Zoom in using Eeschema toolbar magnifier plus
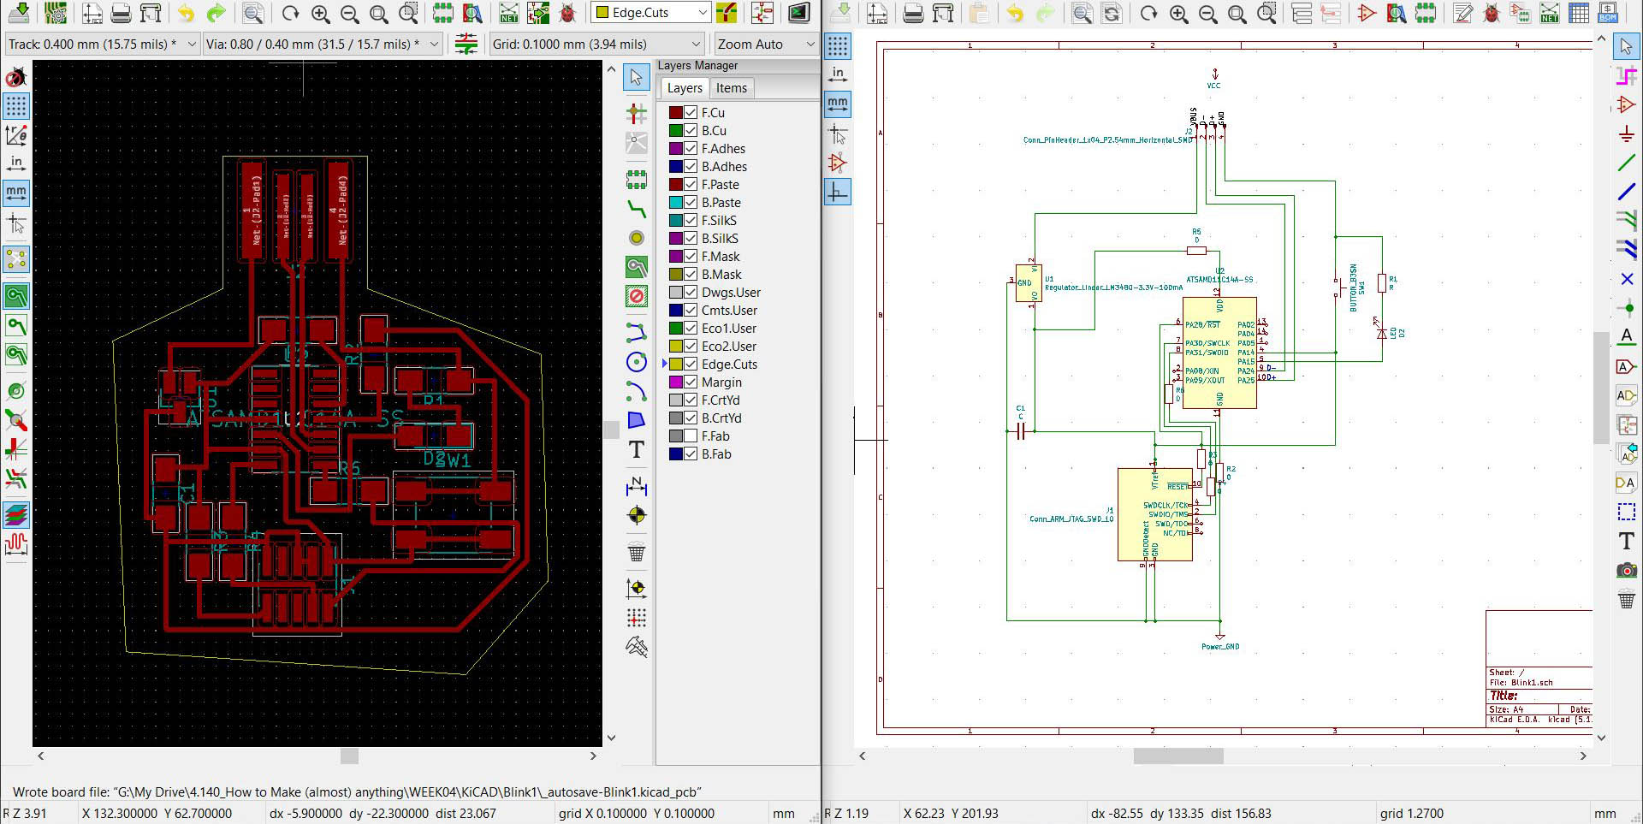This screenshot has width=1643, height=824. pyautogui.click(x=1178, y=13)
